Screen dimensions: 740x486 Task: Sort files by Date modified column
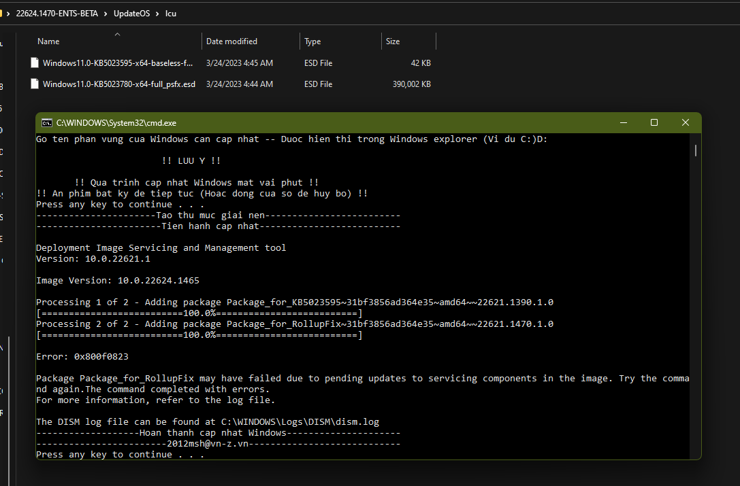(x=231, y=41)
